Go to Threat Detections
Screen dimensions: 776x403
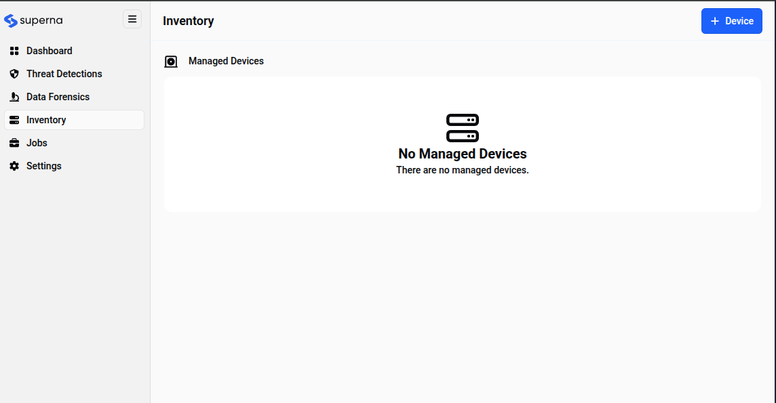(64, 74)
